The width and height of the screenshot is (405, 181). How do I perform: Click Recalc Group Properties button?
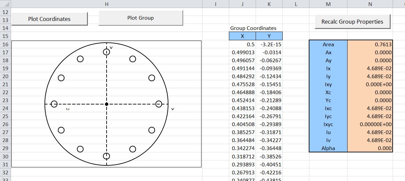tap(352, 22)
